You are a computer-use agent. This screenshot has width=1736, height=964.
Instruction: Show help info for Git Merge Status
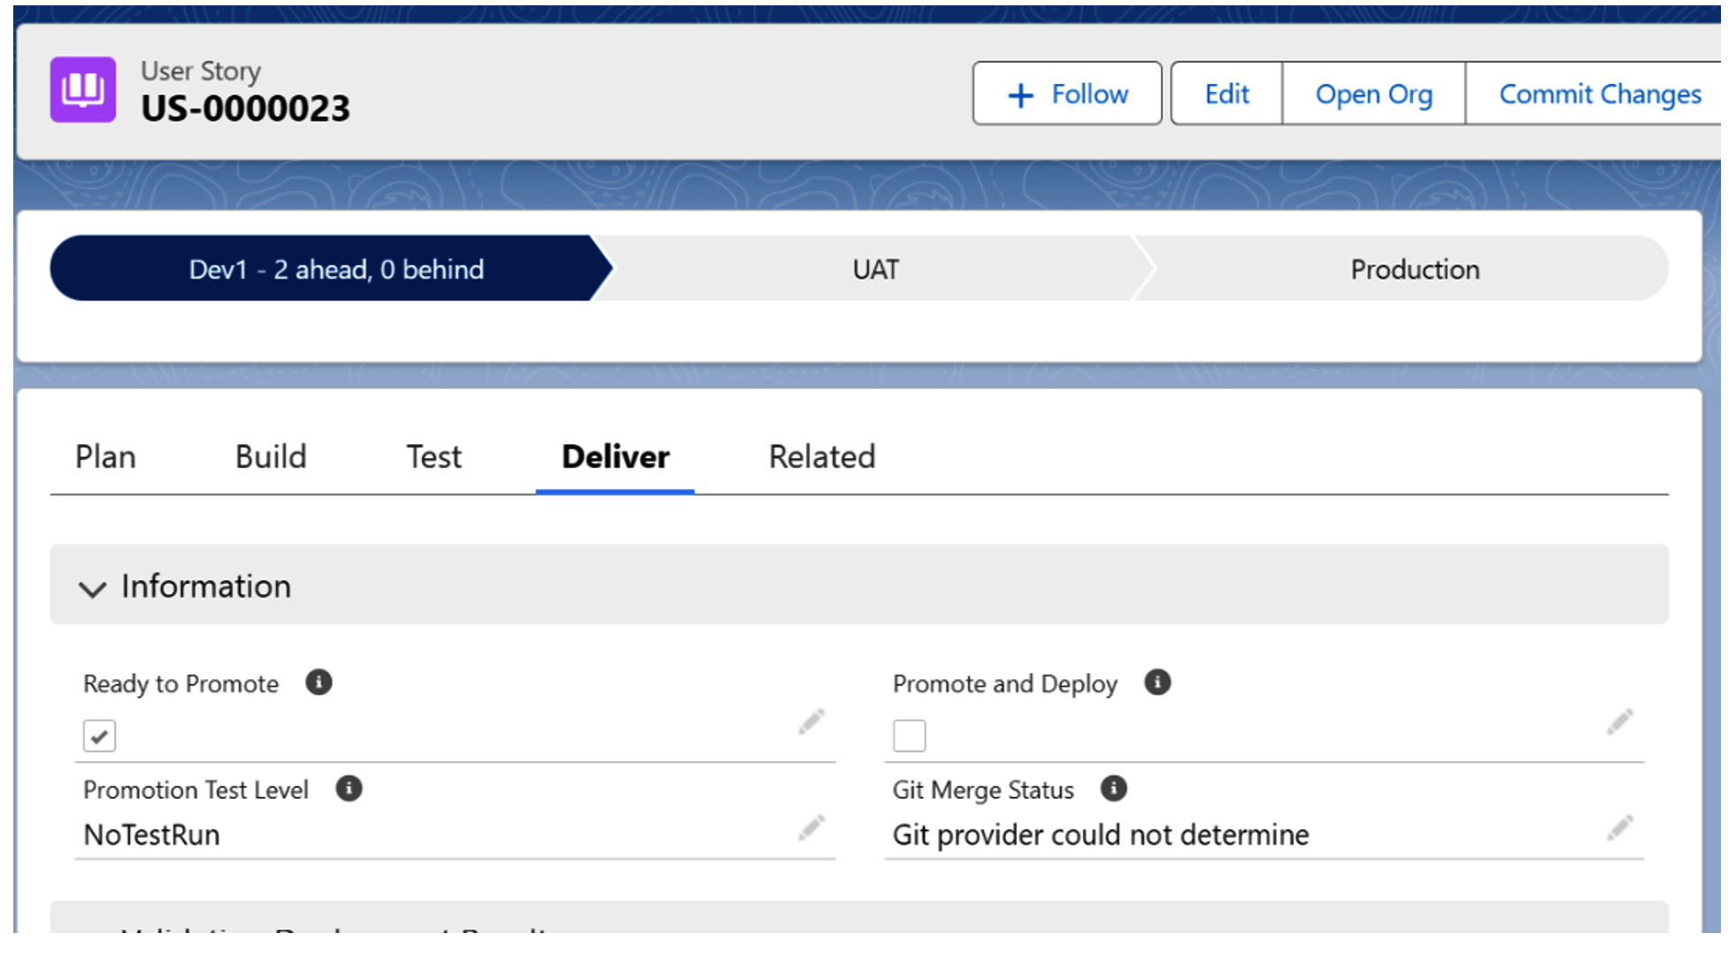(1113, 788)
